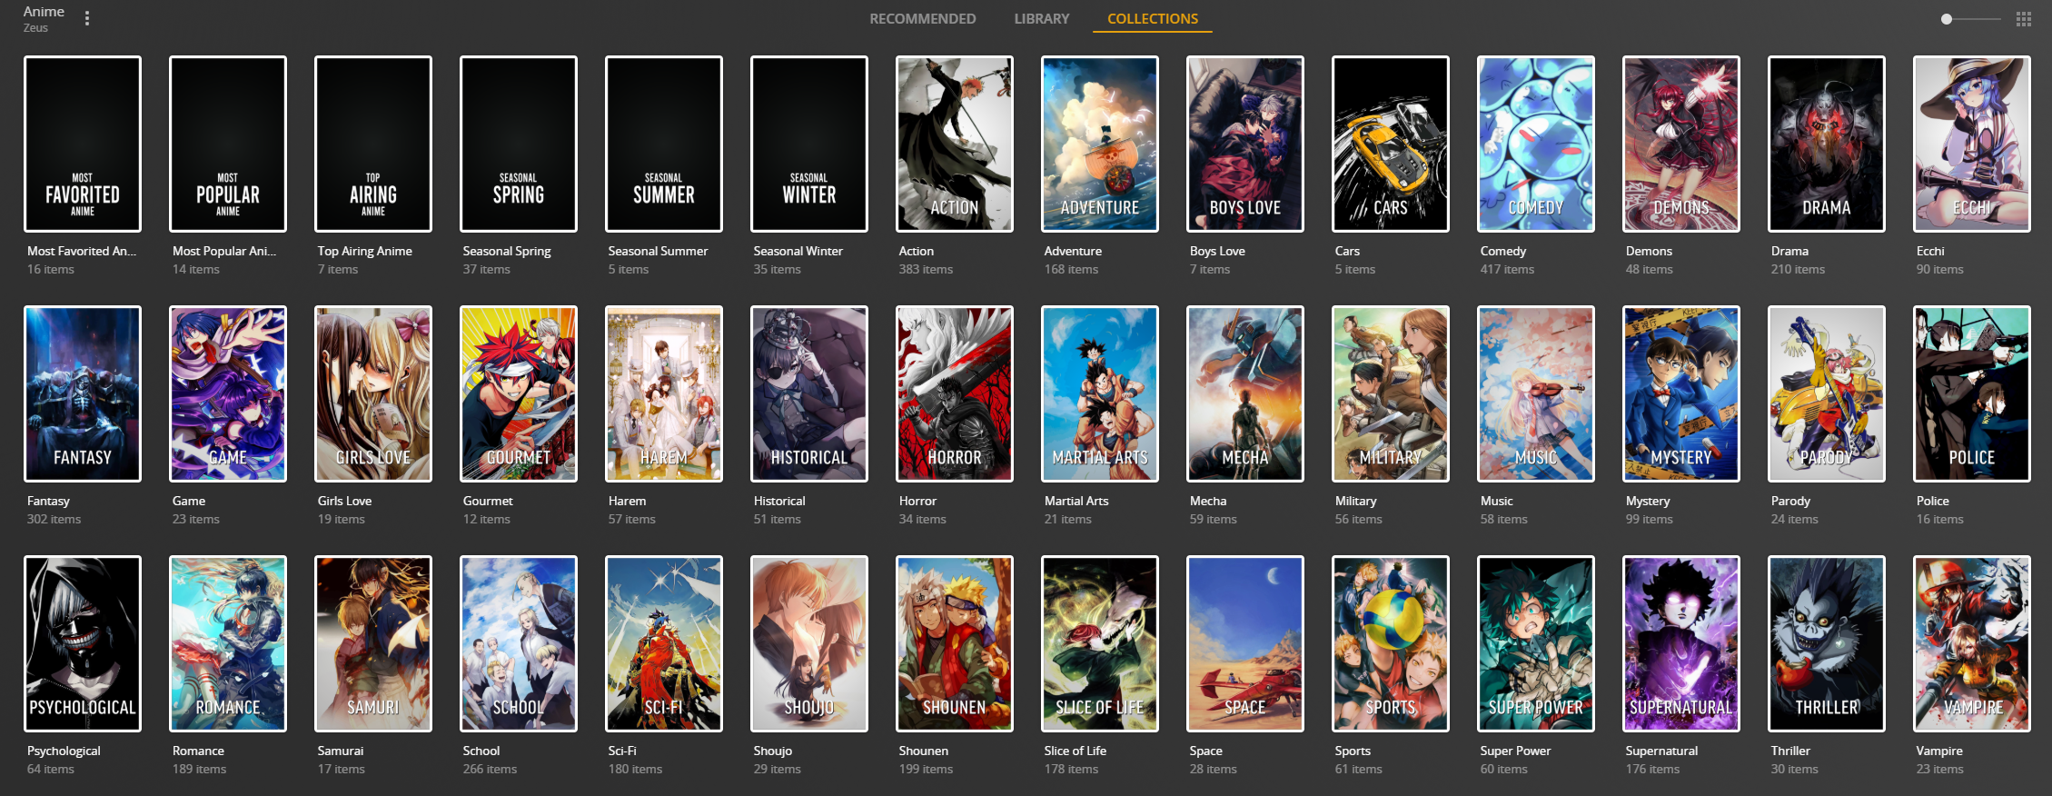2052x796 pixels.
Task: Open the three-dot menu beside Anime
Action: click(x=87, y=18)
